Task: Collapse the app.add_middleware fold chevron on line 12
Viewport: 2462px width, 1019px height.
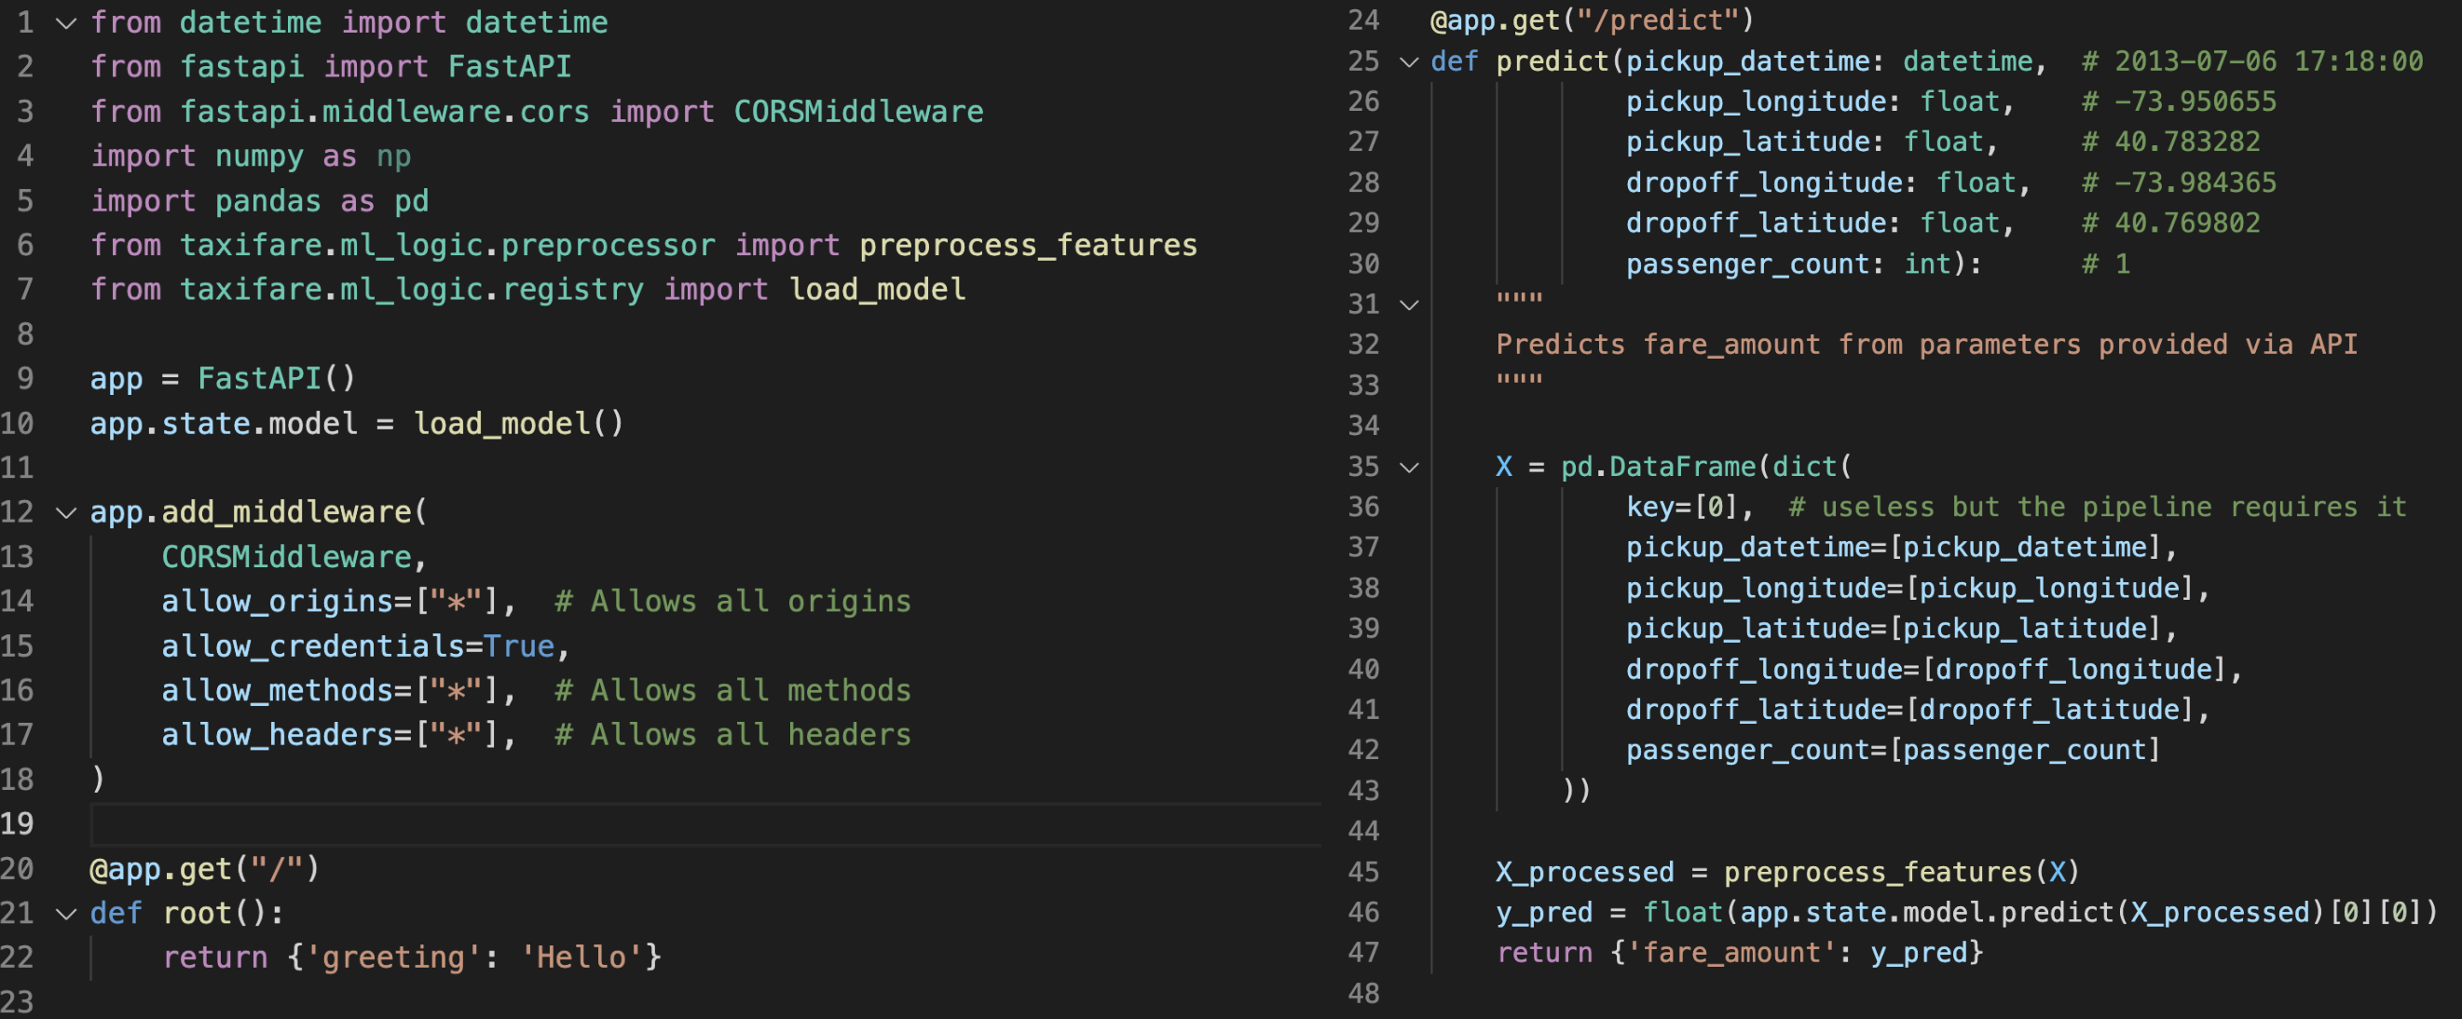Action: point(66,513)
